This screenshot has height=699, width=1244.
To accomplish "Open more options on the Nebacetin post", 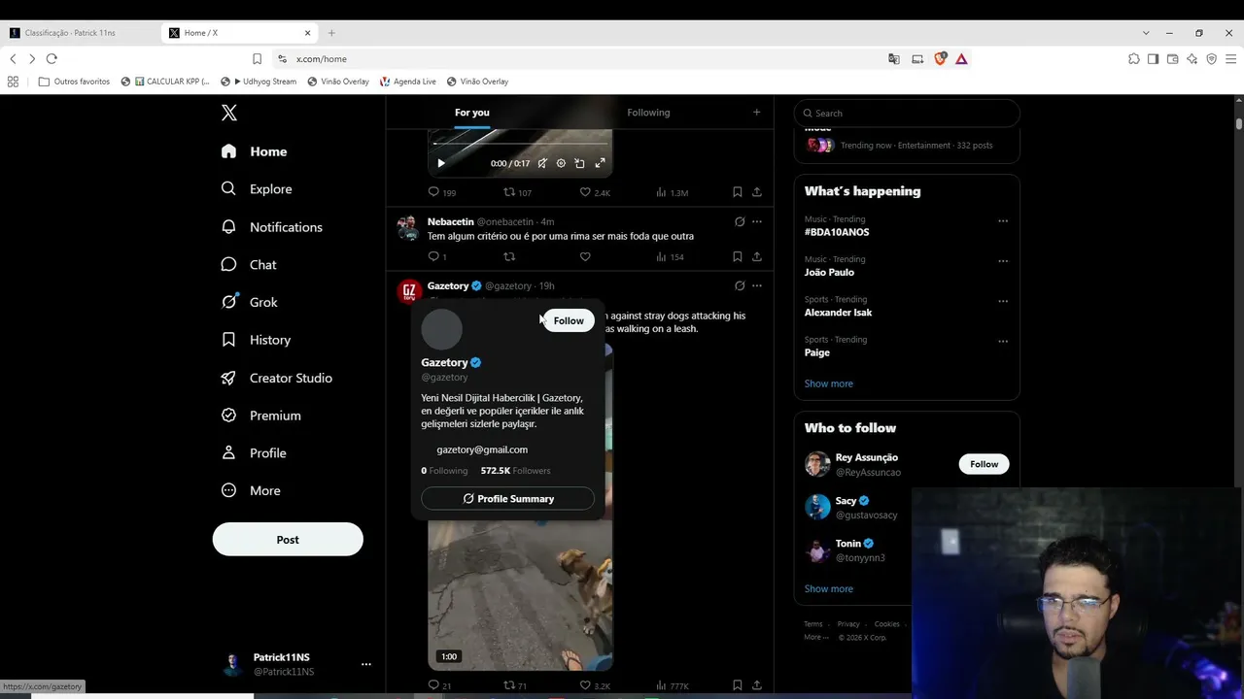I will pyautogui.click(x=757, y=221).
